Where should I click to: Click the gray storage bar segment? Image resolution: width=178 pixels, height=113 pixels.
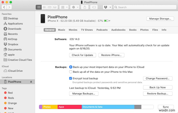138,107
